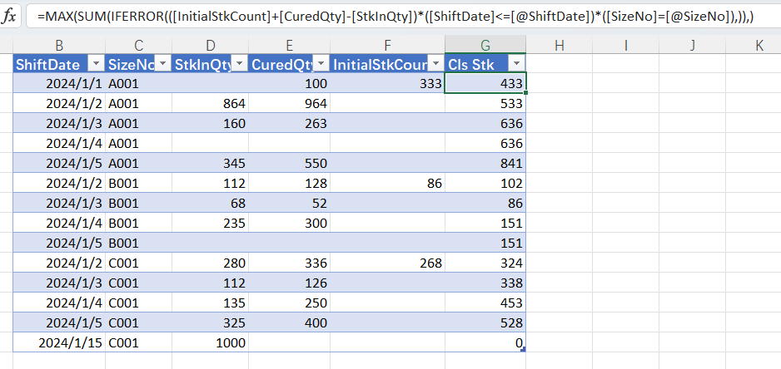Select Cls Stk cell showing 533
781x369 pixels.
485,103
